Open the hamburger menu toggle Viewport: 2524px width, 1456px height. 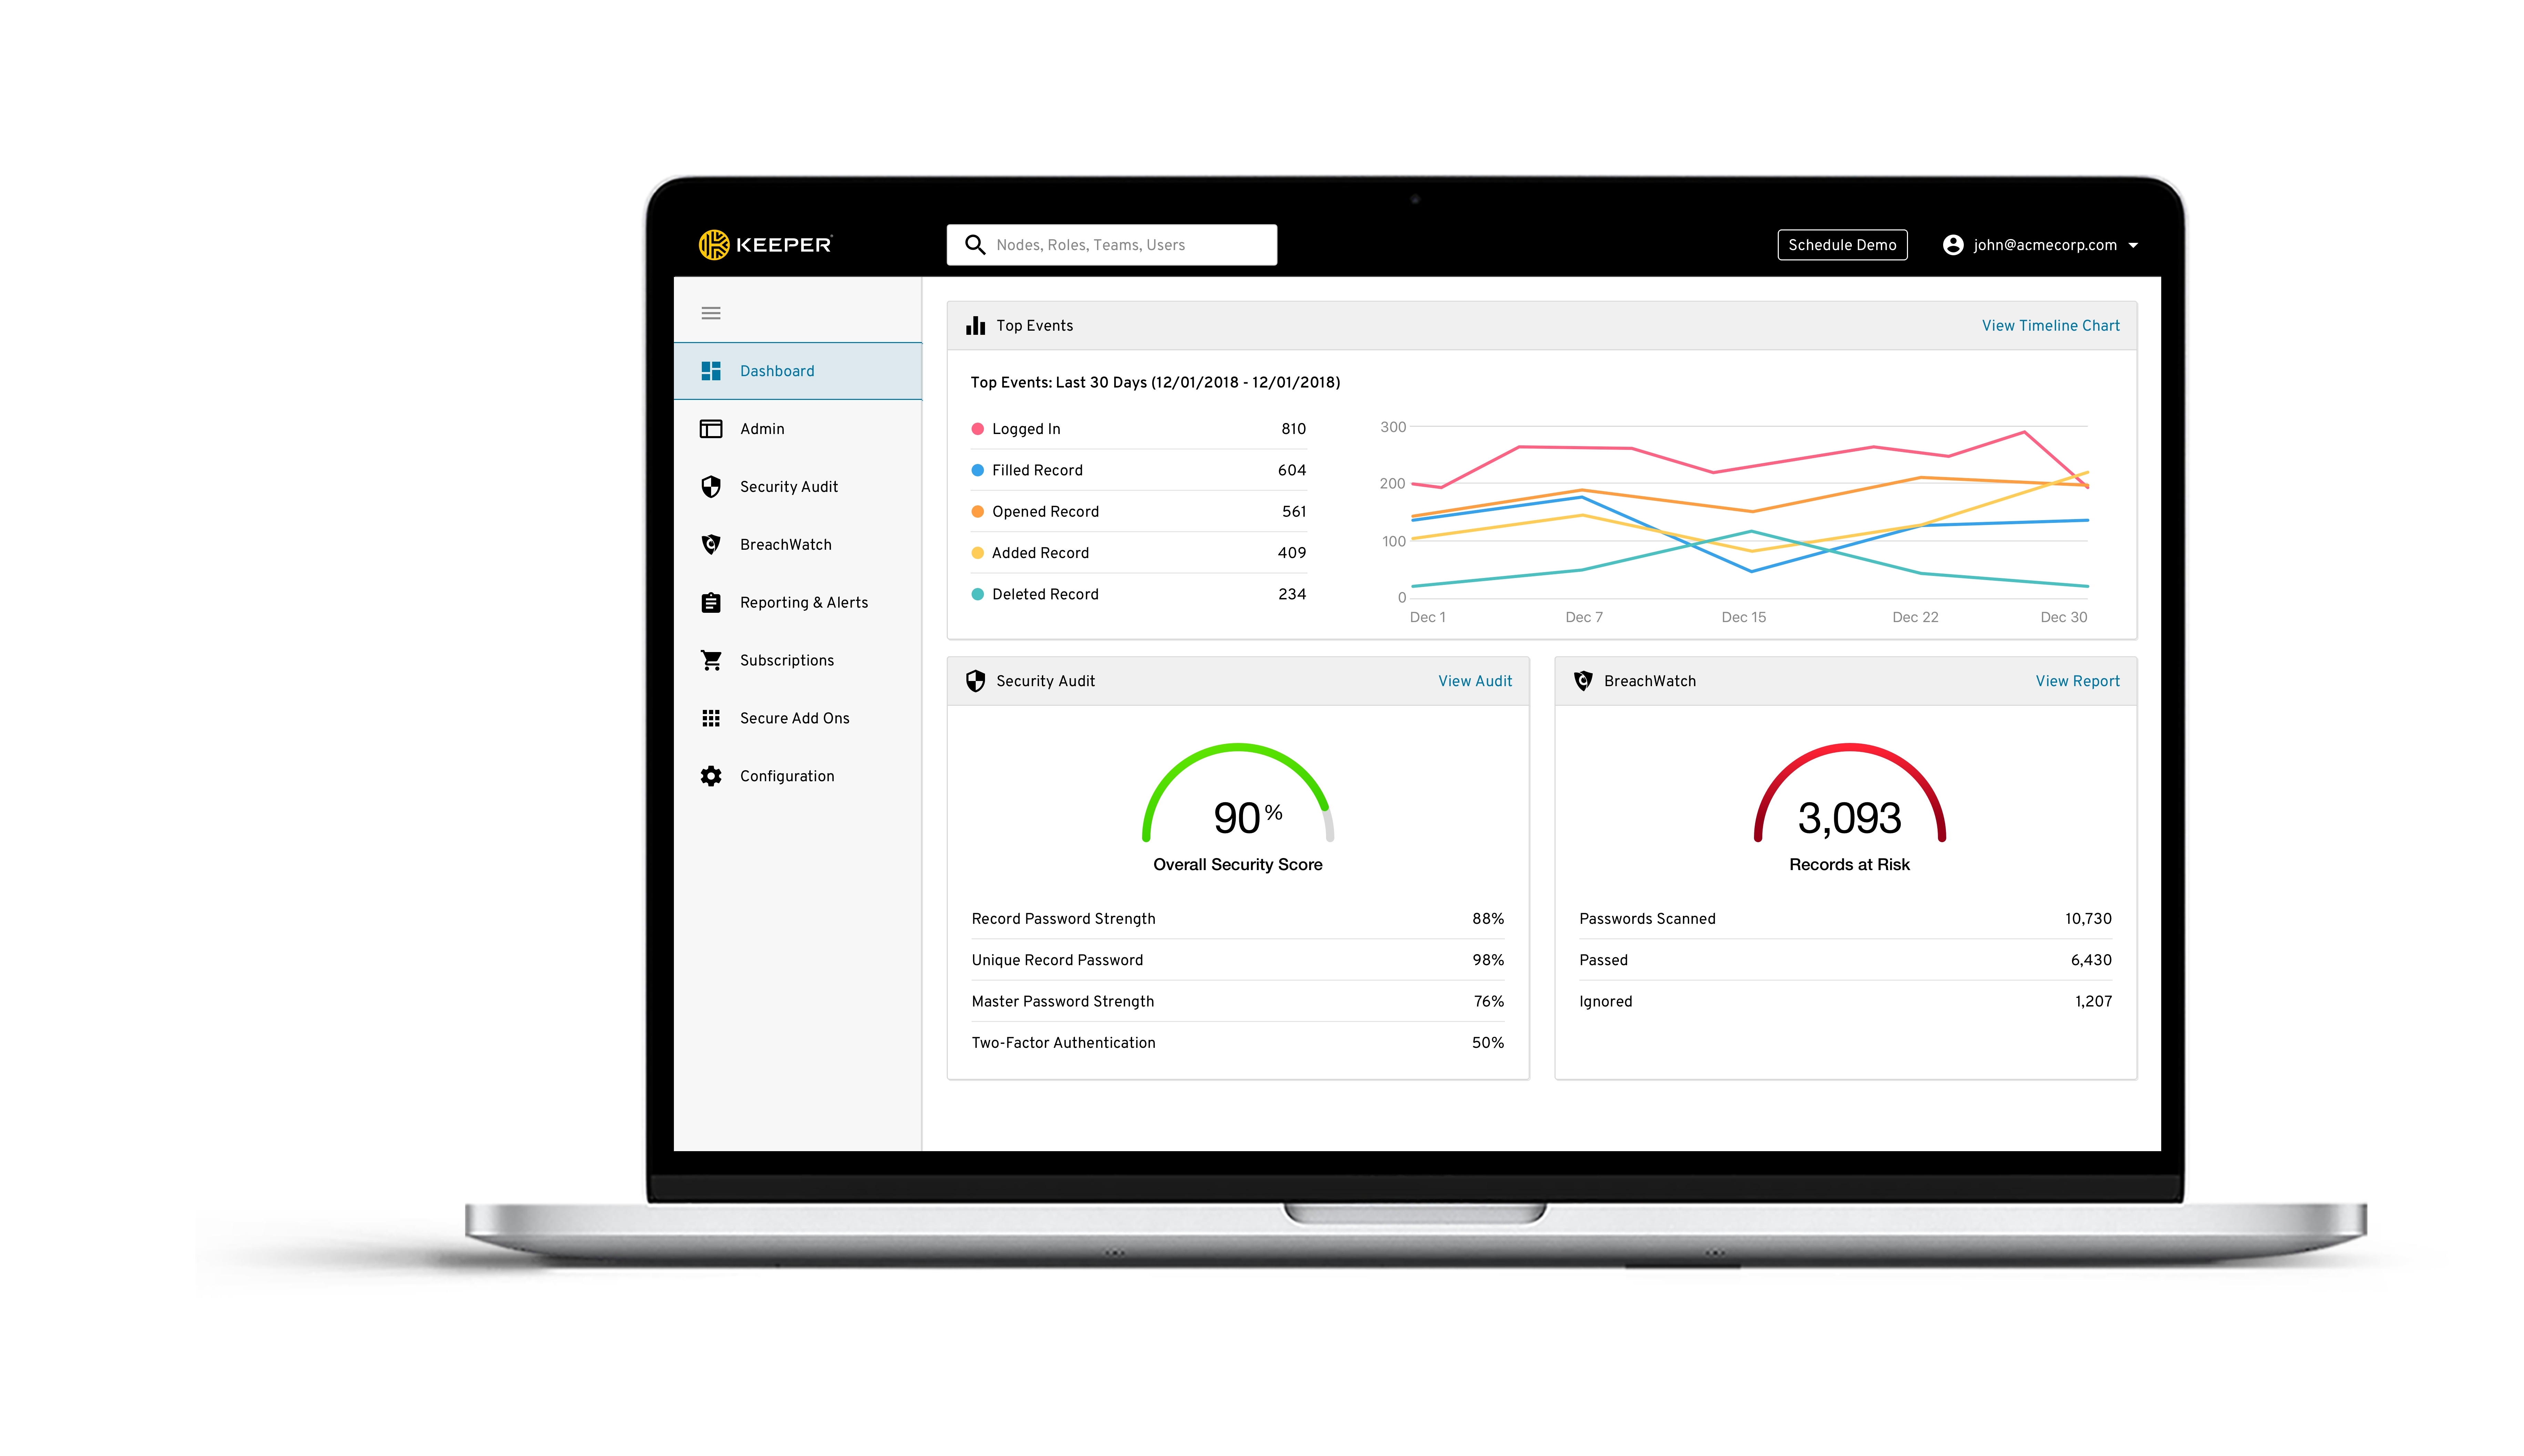tap(711, 314)
